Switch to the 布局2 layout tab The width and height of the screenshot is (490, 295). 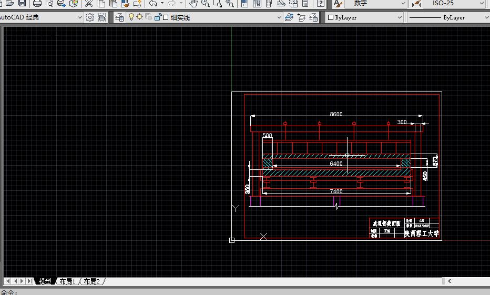(91, 281)
